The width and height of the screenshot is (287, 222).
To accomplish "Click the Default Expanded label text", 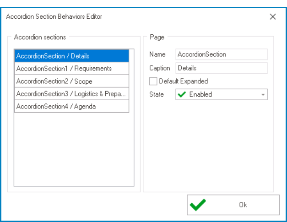I will pyautogui.click(x=183, y=81).
